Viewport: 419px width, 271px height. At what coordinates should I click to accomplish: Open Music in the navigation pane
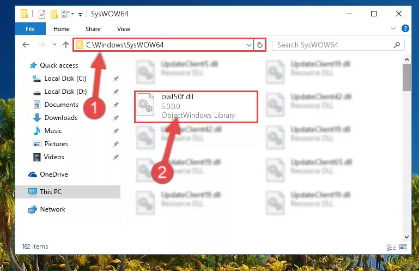point(53,131)
